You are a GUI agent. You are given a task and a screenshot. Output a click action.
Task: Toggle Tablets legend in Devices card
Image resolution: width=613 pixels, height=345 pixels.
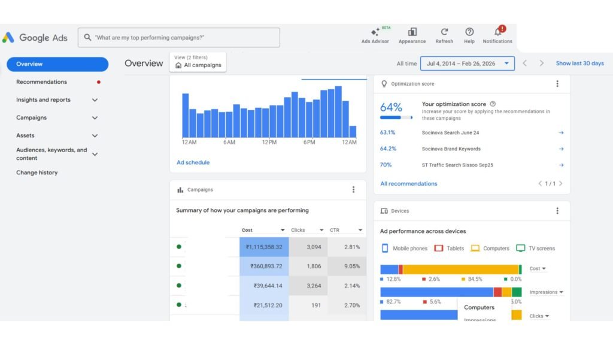pos(449,249)
